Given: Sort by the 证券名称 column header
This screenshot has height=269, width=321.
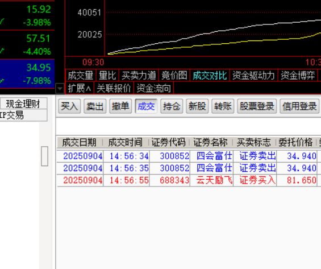Looking at the screenshot, I should coord(211,142).
